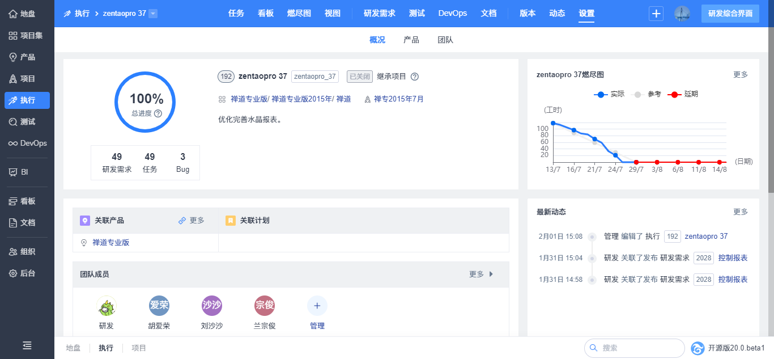The width and height of the screenshot is (774, 359).
Task: Open 研发 team member avatar
Action: pos(106,306)
